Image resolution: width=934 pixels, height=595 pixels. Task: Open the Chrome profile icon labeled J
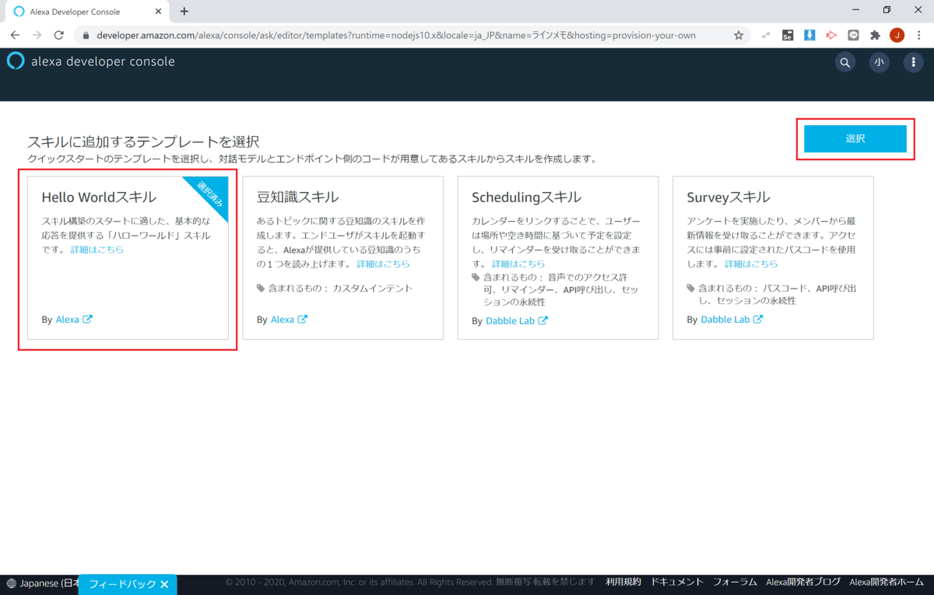coord(897,35)
